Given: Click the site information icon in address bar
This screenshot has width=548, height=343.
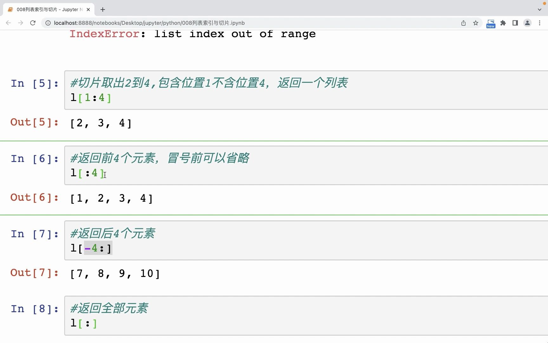Looking at the screenshot, I should (x=48, y=23).
